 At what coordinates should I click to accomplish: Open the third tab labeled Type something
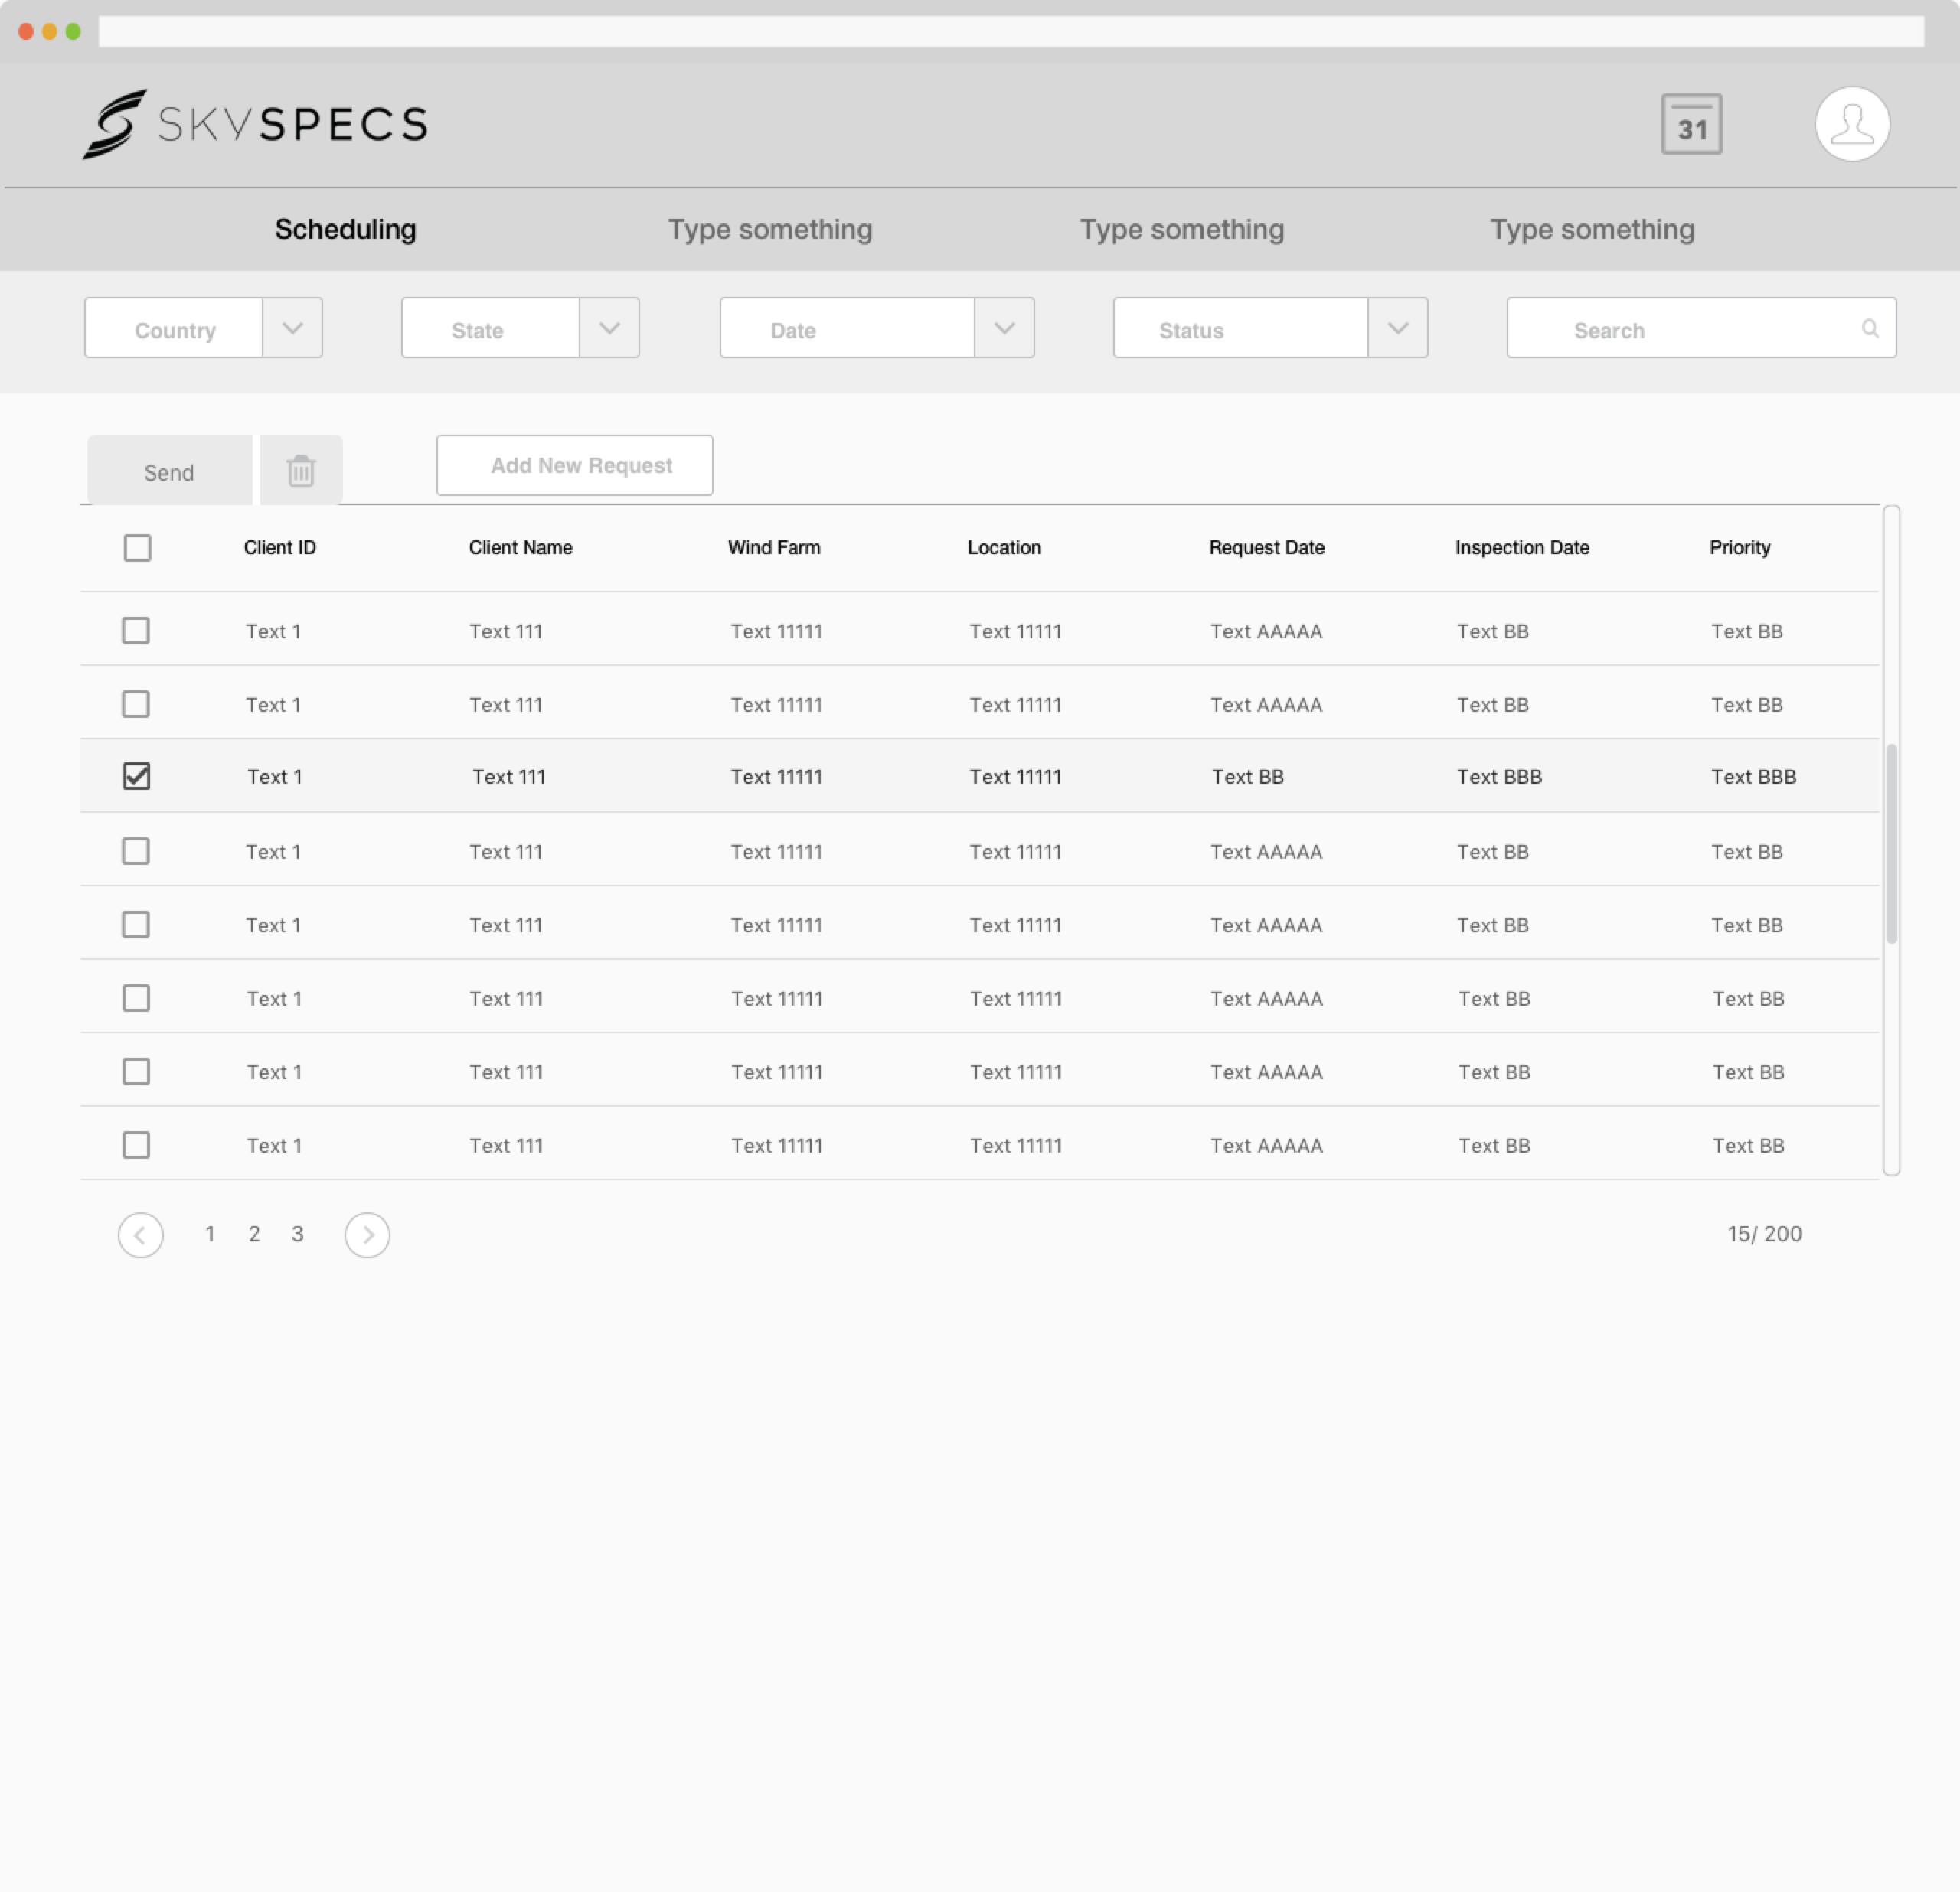[1182, 229]
